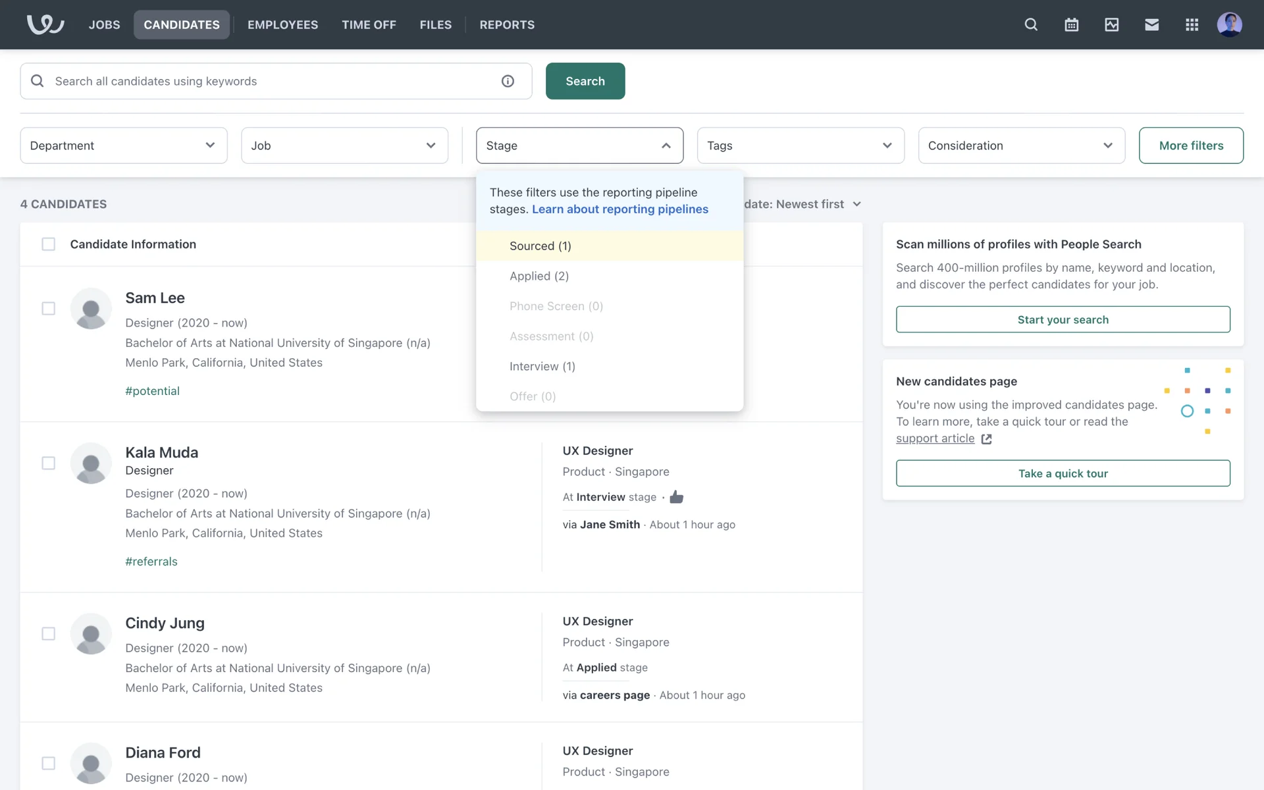
Task: Open the Consideration filter dropdown
Action: [x=1021, y=145]
